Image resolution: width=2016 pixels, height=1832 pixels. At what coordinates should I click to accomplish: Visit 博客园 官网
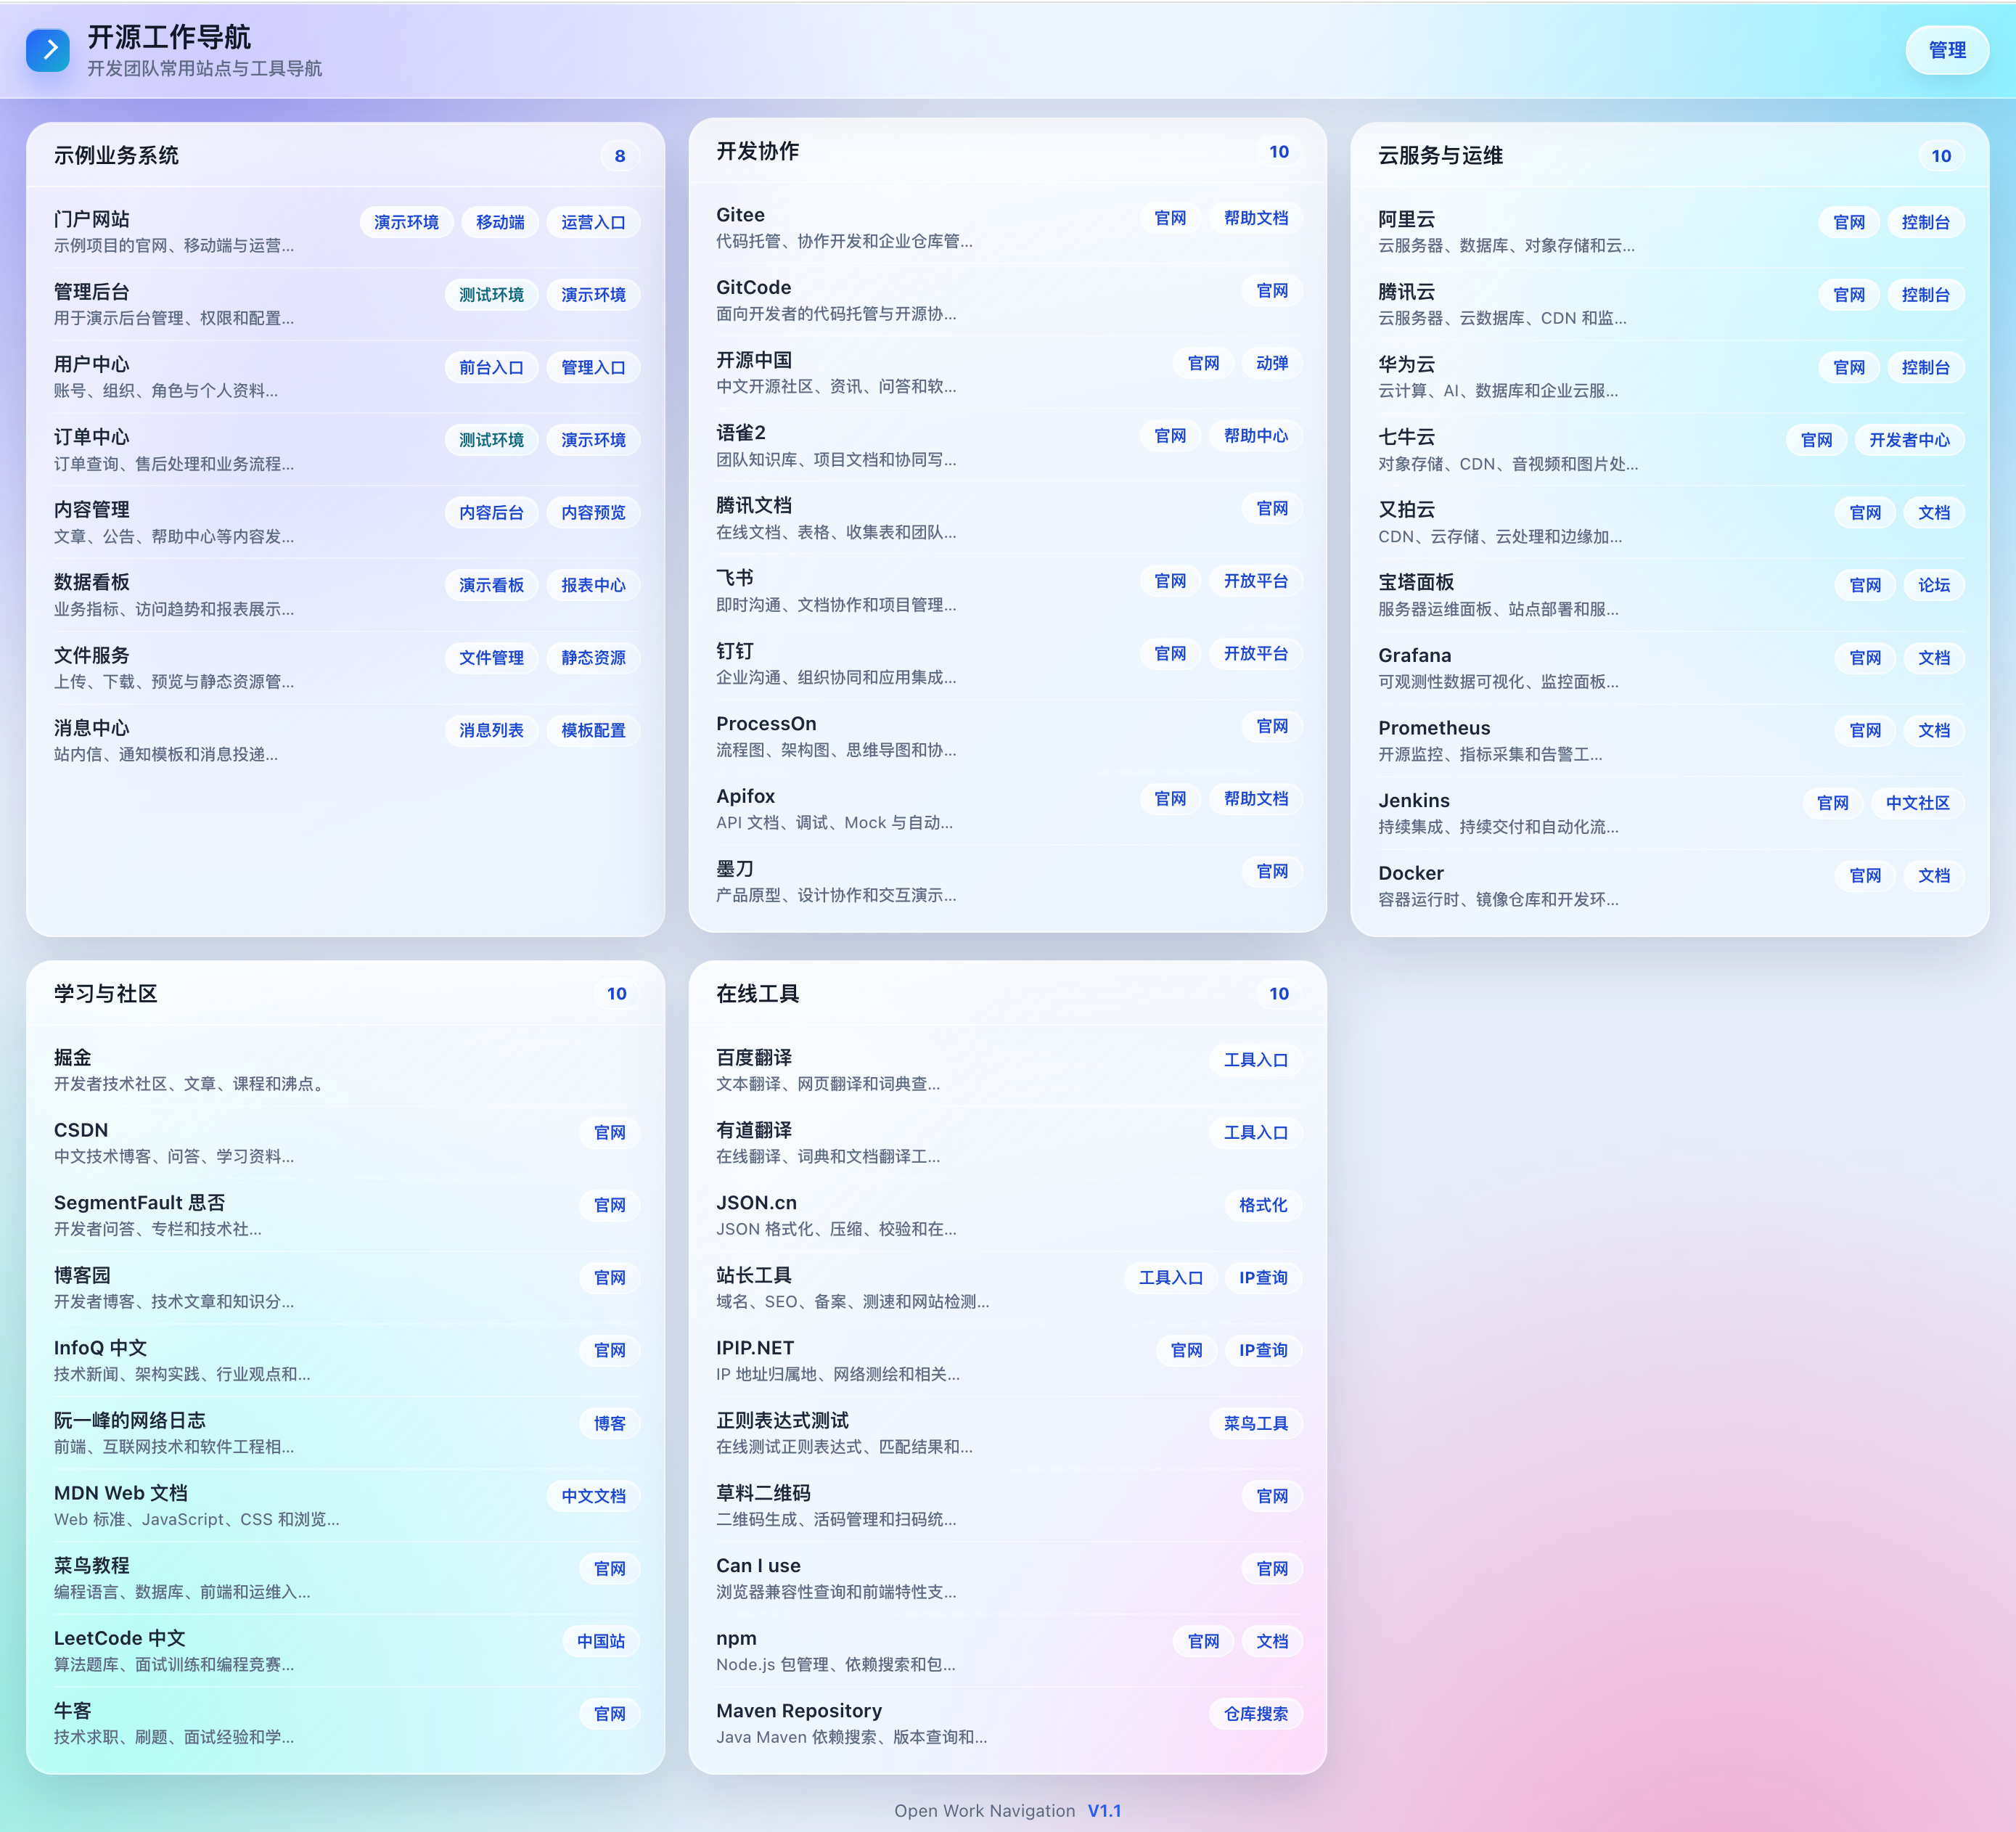pyautogui.click(x=609, y=1278)
